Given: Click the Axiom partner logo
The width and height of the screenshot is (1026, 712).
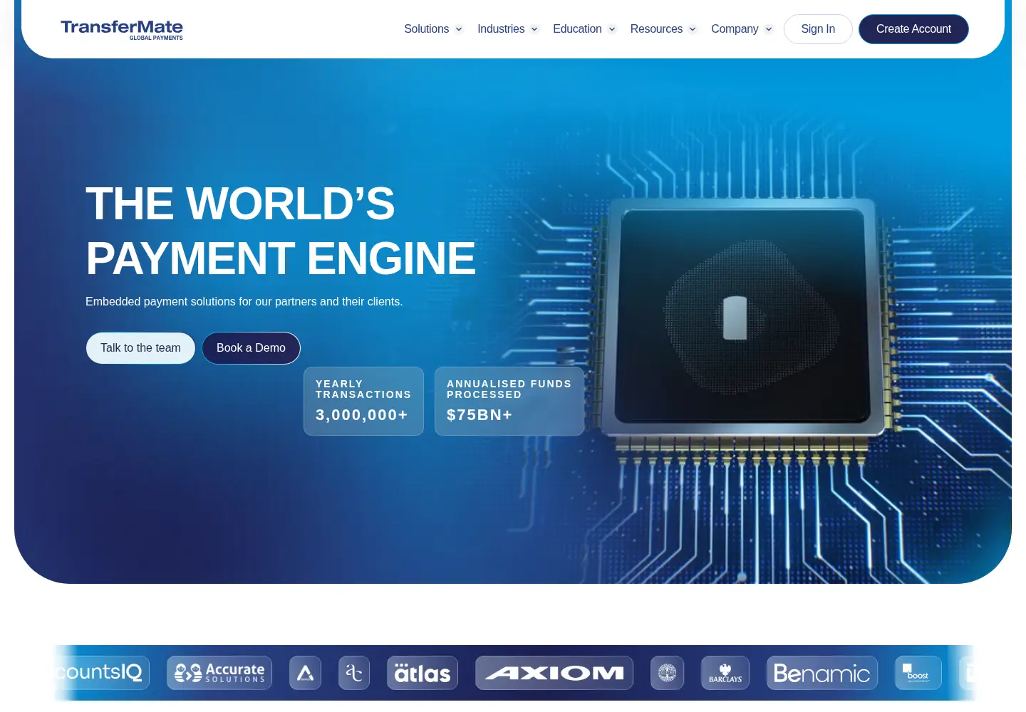Looking at the screenshot, I should coord(554,673).
